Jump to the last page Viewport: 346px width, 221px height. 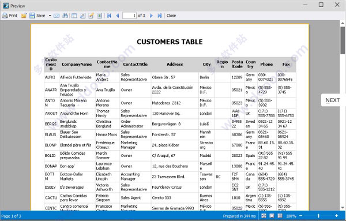[159, 16]
